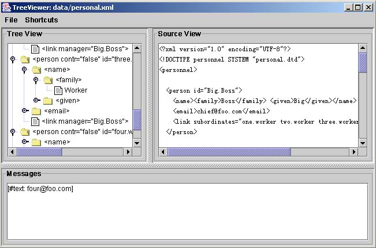Image resolution: width=376 pixels, height=248 pixels.
Task: Click the document icon next to Worker
Action: point(58,90)
